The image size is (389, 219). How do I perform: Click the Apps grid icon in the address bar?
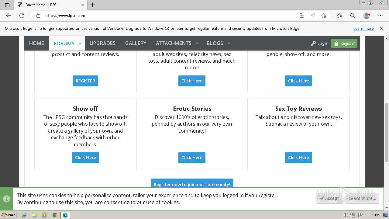[301, 16]
